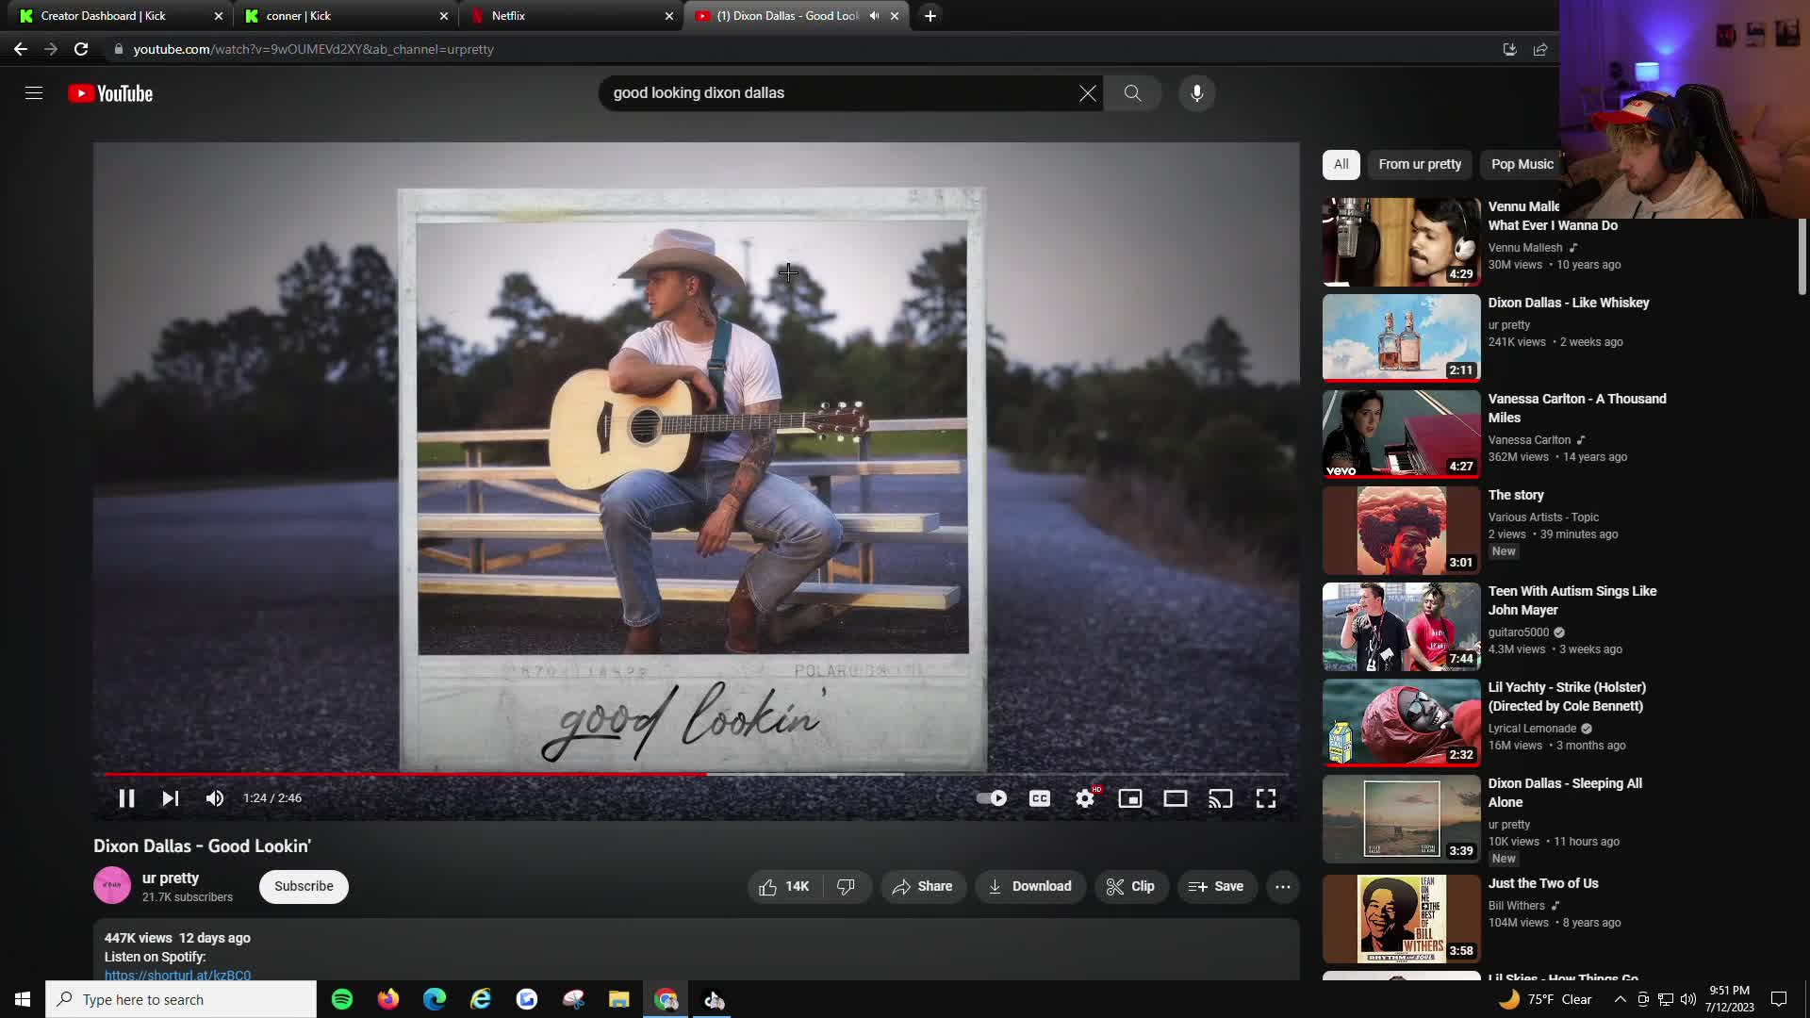Open Just the Two of Us thumbnail

(1402, 918)
